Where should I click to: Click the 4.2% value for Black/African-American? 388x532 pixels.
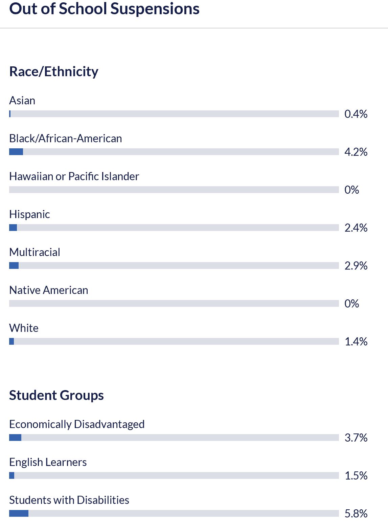coord(356,152)
